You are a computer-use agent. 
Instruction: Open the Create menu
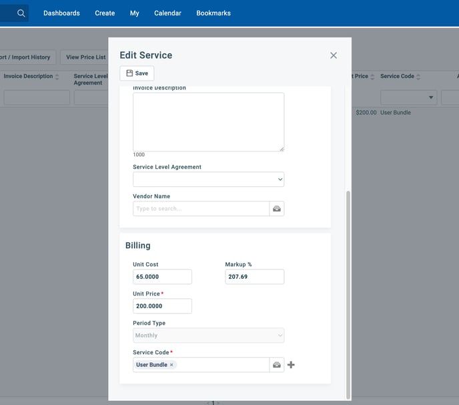tap(105, 13)
